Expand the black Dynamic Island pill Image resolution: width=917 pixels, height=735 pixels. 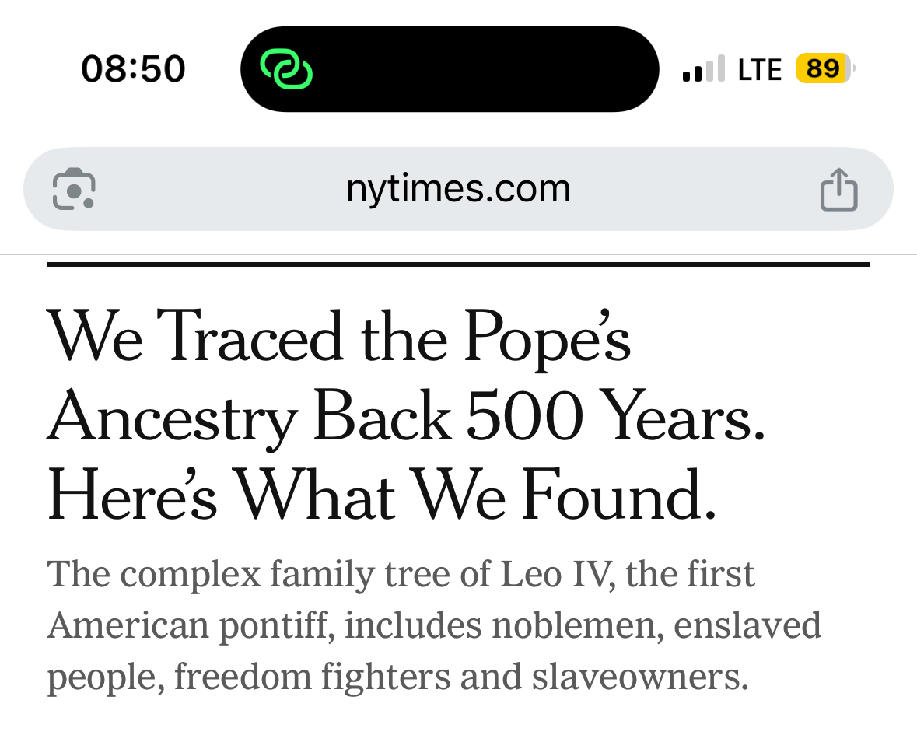click(482, 69)
